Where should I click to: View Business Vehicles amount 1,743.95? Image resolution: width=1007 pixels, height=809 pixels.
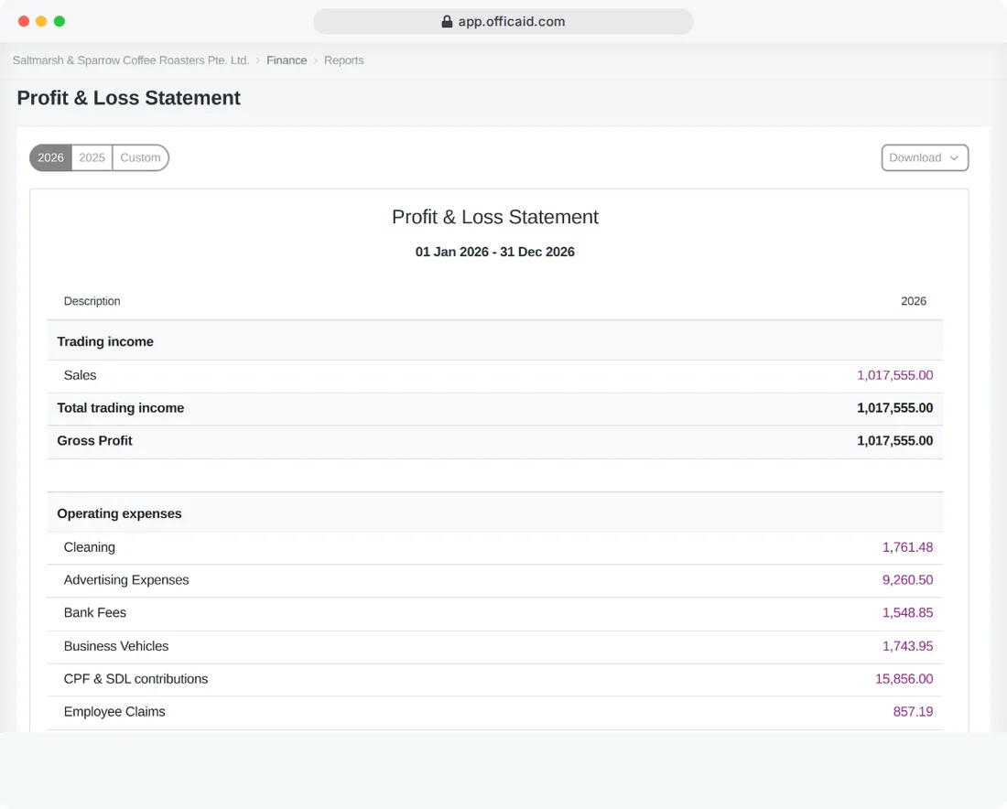(x=907, y=646)
